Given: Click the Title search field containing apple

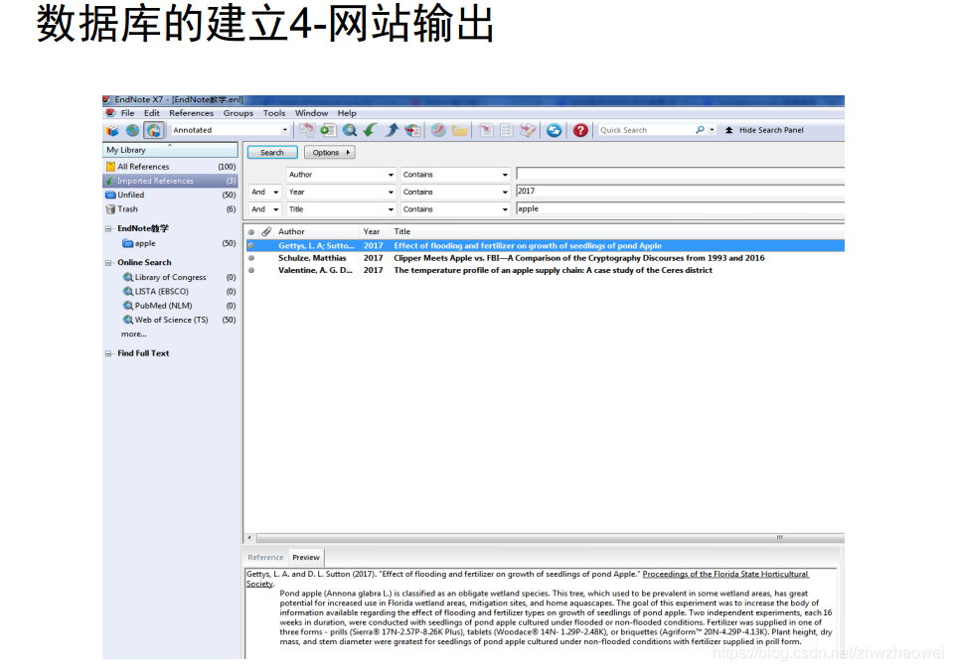Looking at the screenshot, I should point(680,208).
